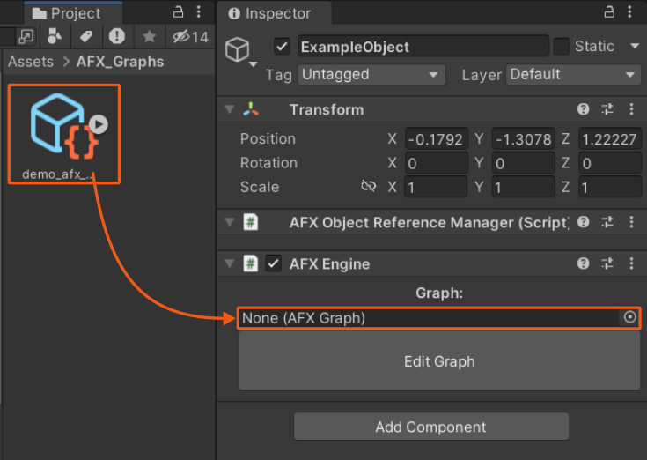Open the Layer dropdown

pos(572,75)
